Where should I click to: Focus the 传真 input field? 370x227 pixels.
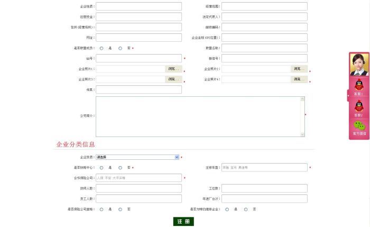coord(138,89)
